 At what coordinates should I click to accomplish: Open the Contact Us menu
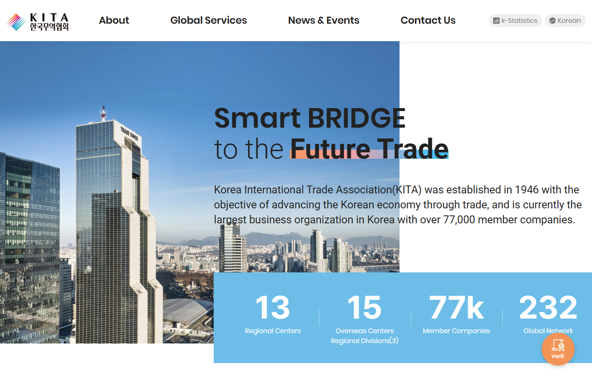tap(428, 20)
